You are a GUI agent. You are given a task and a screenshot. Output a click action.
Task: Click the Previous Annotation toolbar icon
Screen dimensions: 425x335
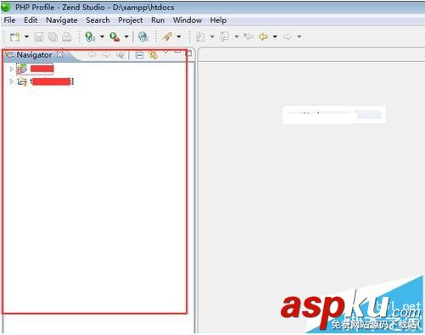click(225, 36)
